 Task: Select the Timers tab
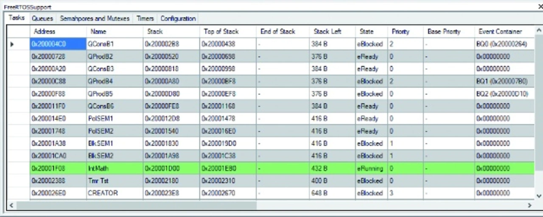coord(145,19)
